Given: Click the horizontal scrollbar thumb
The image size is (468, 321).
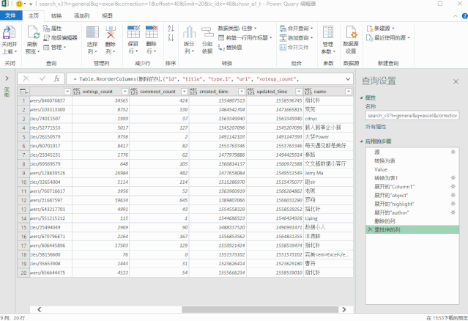Looking at the screenshot, I should 260,310.
